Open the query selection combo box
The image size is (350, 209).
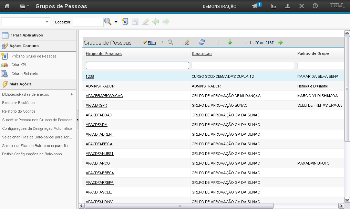(x=26, y=22)
